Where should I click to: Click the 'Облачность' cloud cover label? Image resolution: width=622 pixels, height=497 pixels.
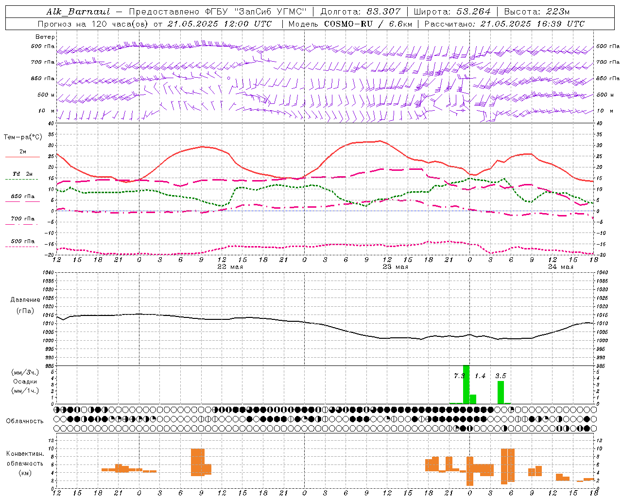(25, 421)
